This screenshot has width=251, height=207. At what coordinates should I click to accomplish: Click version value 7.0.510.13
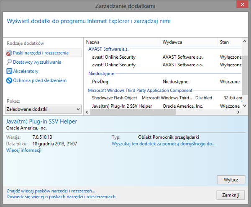coord(42,137)
